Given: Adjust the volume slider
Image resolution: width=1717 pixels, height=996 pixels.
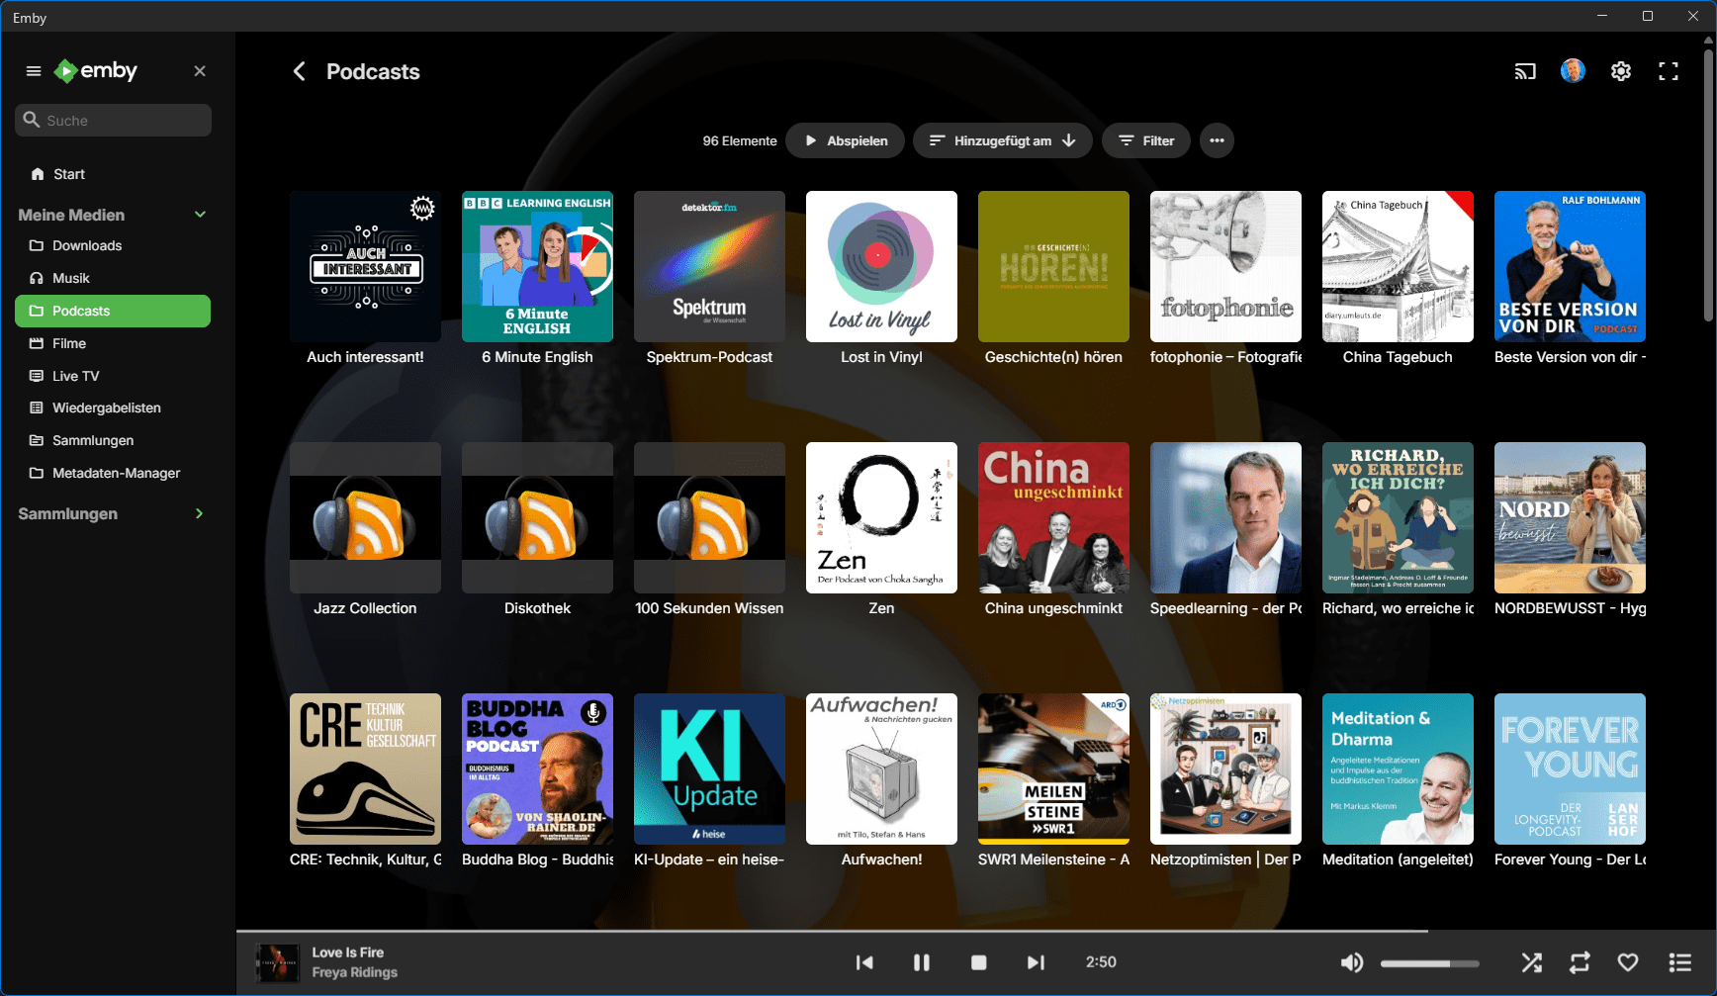Looking at the screenshot, I should point(1429,963).
